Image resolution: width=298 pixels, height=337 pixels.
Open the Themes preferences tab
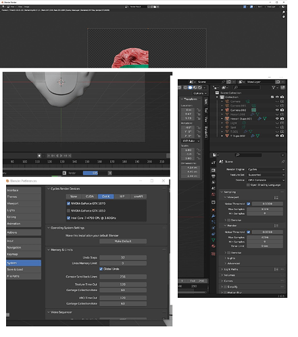click(24, 197)
